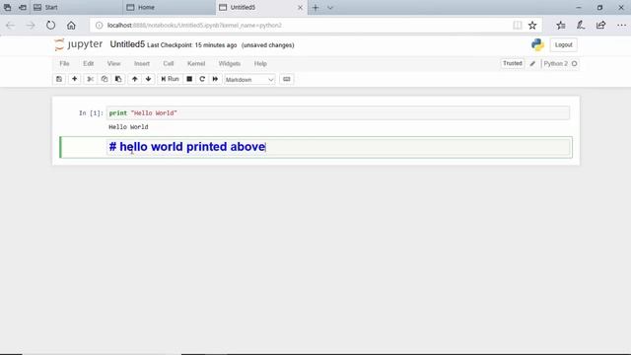Add this page to favorites with star
Viewport: 631px width, 355px height.
[x=532, y=26]
